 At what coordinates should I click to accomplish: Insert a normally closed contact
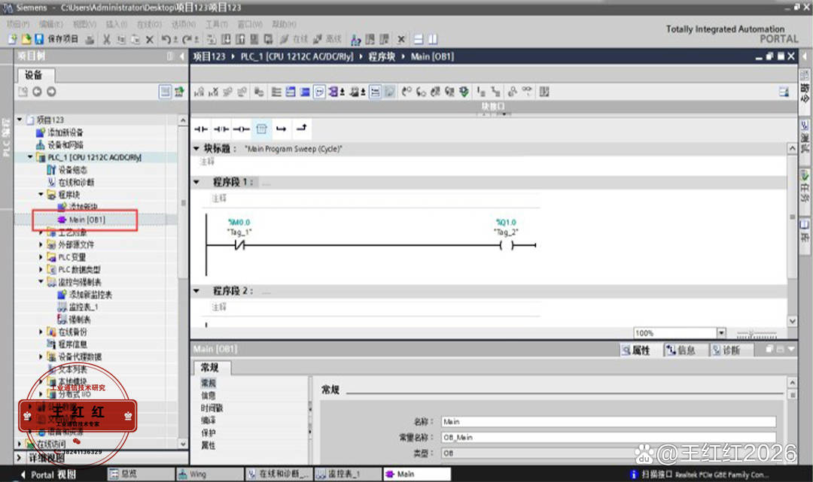pyautogui.click(x=221, y=129)
